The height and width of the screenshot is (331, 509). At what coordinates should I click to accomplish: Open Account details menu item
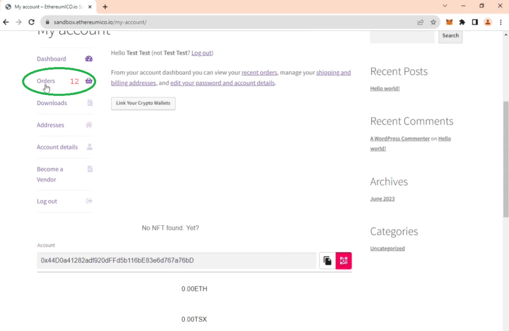click(57, 147)
